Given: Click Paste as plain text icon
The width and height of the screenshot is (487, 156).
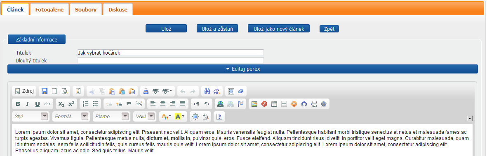Looking at the screenshot, I should click(x=122, y=91).
